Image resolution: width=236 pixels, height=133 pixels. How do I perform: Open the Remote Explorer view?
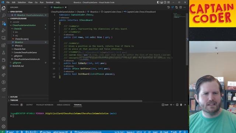[x=4, y=38]
